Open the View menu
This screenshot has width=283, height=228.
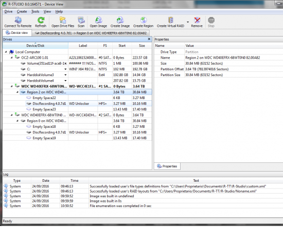(47, 11)
